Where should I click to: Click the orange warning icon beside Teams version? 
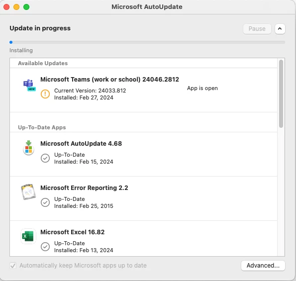click(x=45, y=94)
